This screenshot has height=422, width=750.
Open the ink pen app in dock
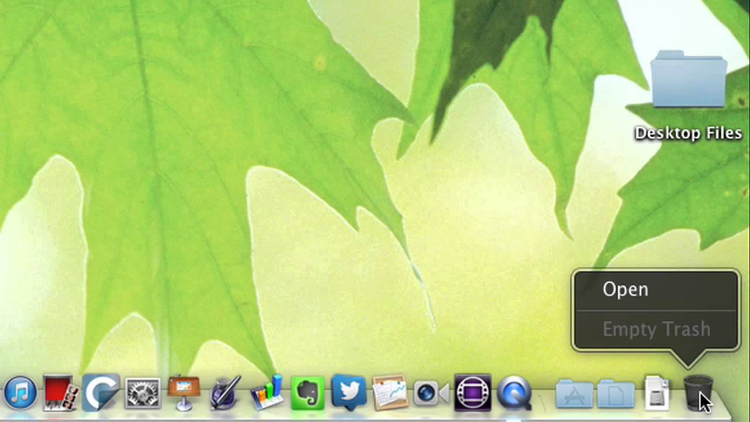point(226,393)
